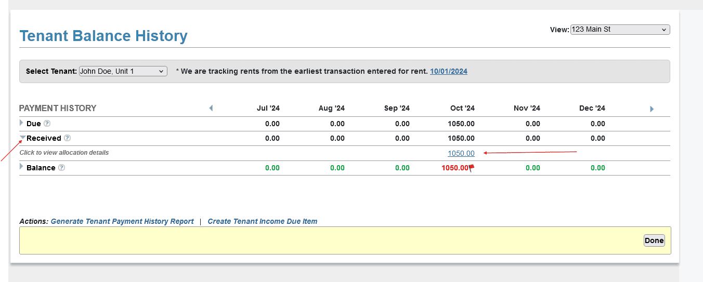Click help icon next to Balance
This screenshot has width=703, height=282.
(x=61, y=168)
